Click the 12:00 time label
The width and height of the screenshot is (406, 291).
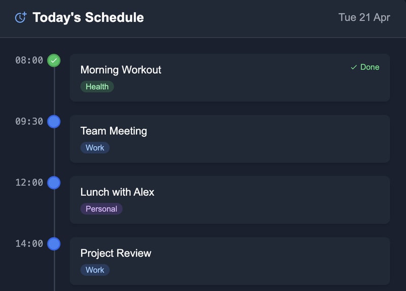point(29,183)
